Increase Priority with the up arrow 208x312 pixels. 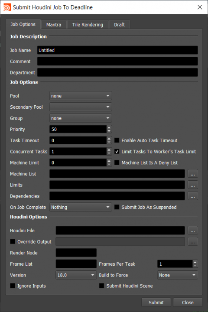click(x=109, y=127)
